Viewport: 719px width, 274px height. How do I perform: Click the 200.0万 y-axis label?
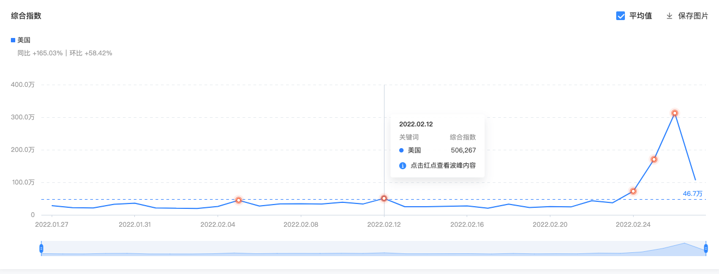(x=23, y=150)
